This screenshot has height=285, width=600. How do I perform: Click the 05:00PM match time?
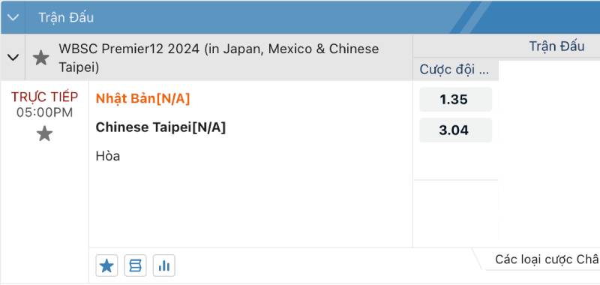tap(44, 112)
